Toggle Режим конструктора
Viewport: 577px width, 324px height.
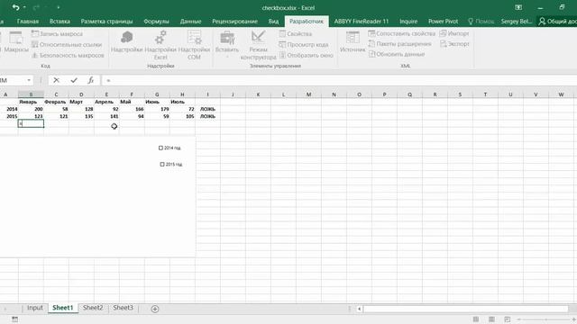click(258, 45)
